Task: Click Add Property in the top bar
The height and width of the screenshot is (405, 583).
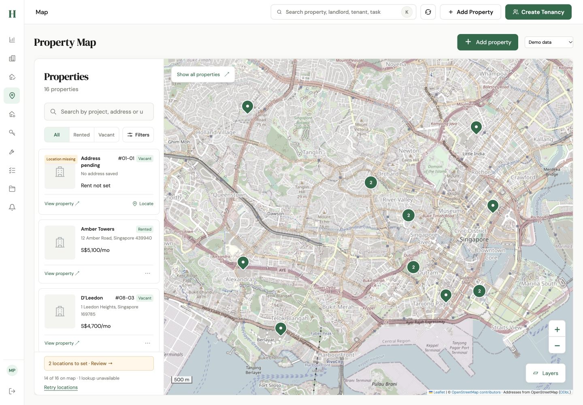Action: click(470, 12)
